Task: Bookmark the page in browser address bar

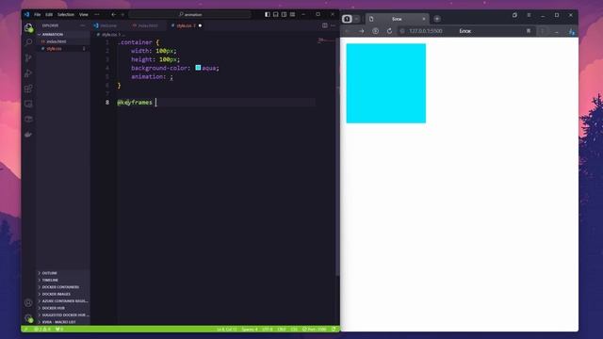Action: [x=529, y=31]
